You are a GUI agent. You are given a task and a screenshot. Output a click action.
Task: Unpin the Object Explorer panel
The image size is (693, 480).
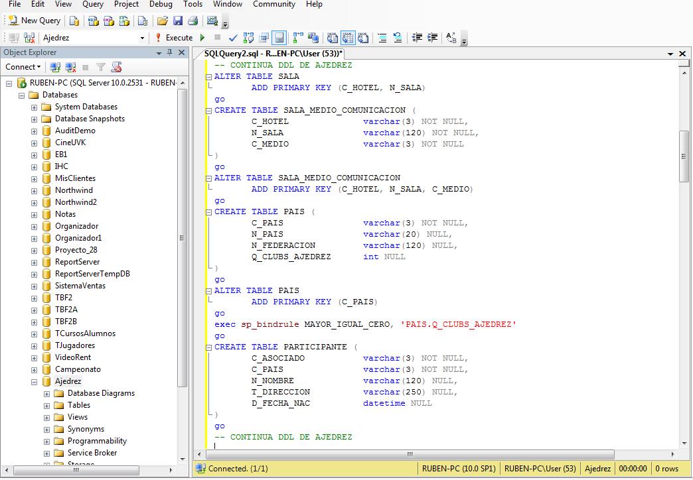pyautogui.click(x=171, y=52)
